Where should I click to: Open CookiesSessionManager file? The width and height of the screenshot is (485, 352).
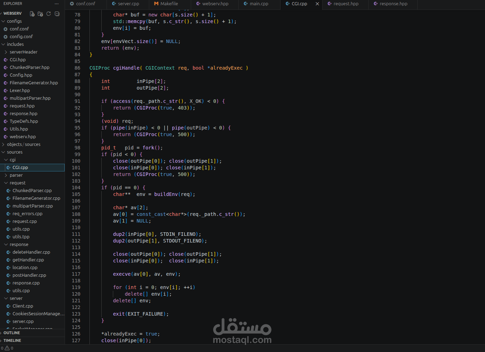(x=38, y=314)
